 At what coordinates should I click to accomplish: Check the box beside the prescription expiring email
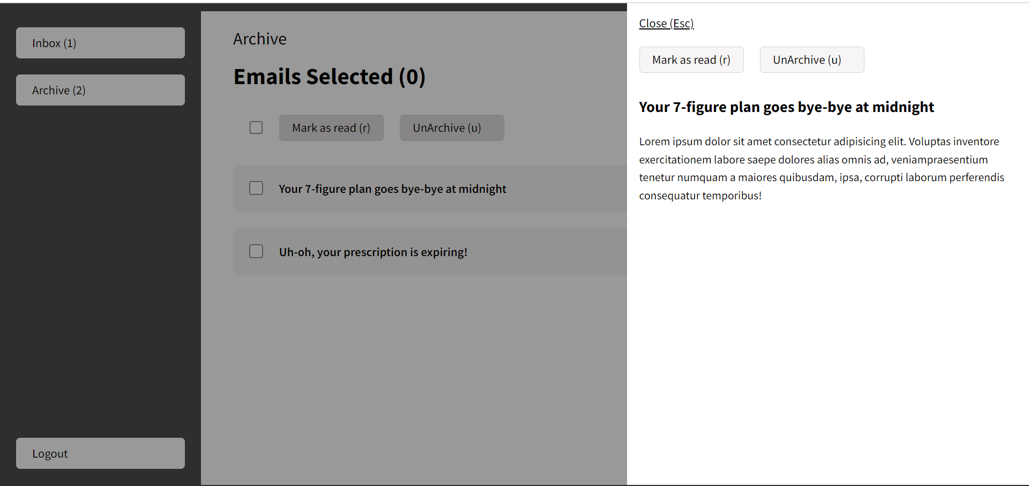tap(256, 251)
